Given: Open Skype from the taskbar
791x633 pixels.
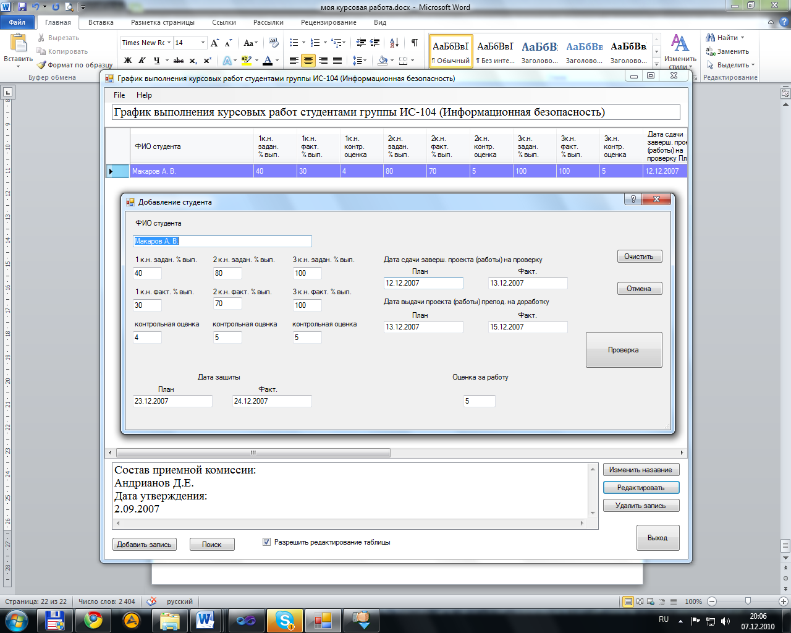Looking at the screenshot, I should [284, 619].
